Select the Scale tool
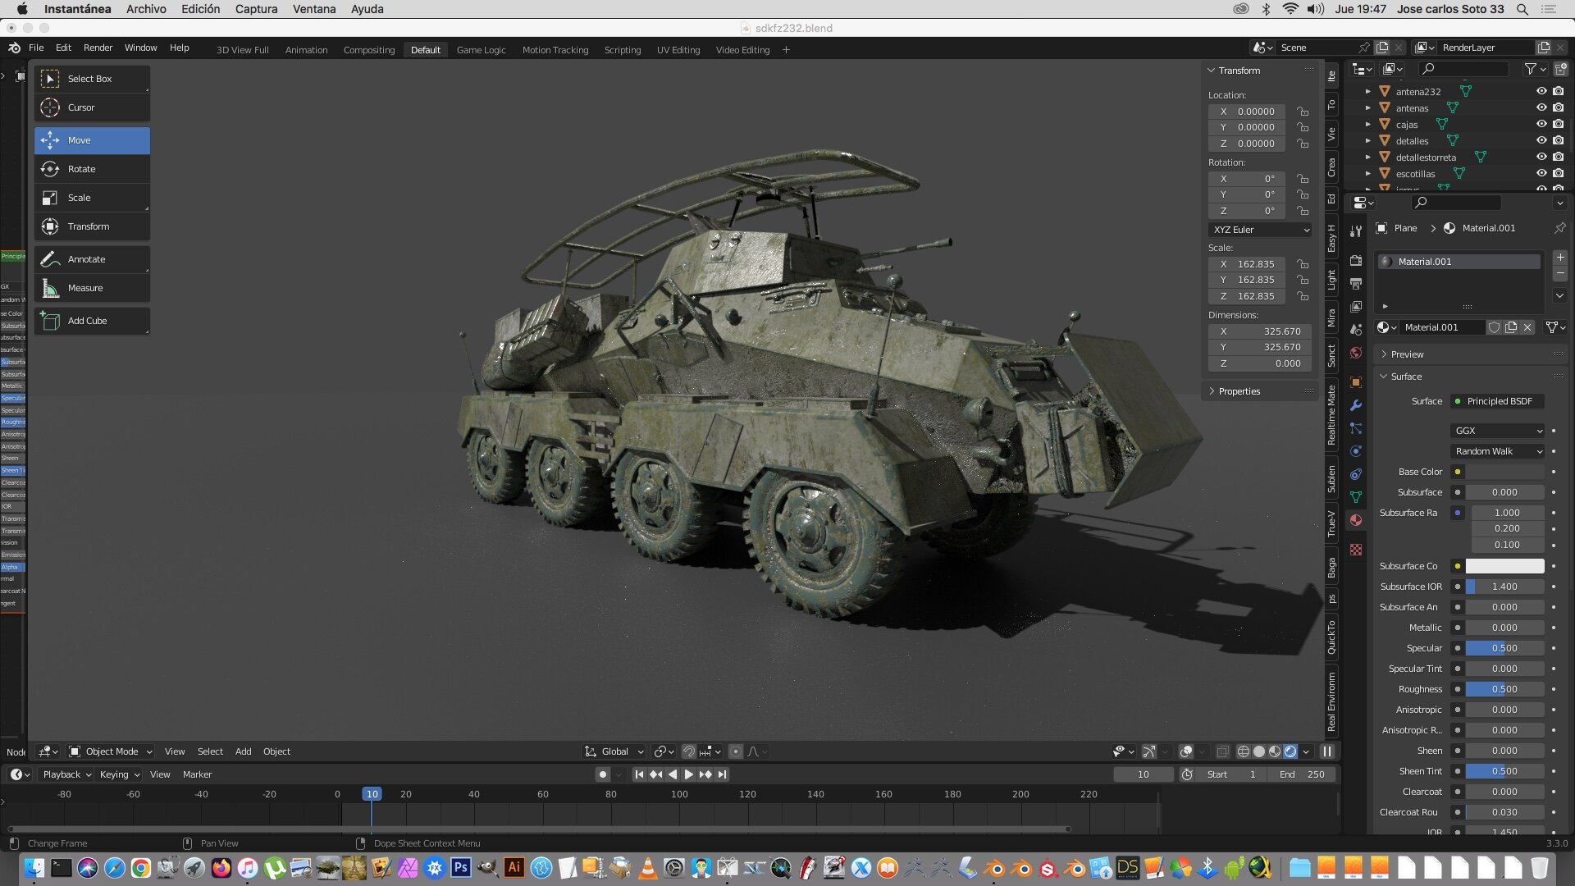This screenshot has width=1575, height=886. point(92,198)
